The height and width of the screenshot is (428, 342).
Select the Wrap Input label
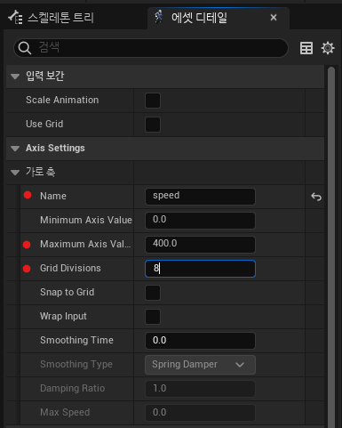[x=63, y=317]
